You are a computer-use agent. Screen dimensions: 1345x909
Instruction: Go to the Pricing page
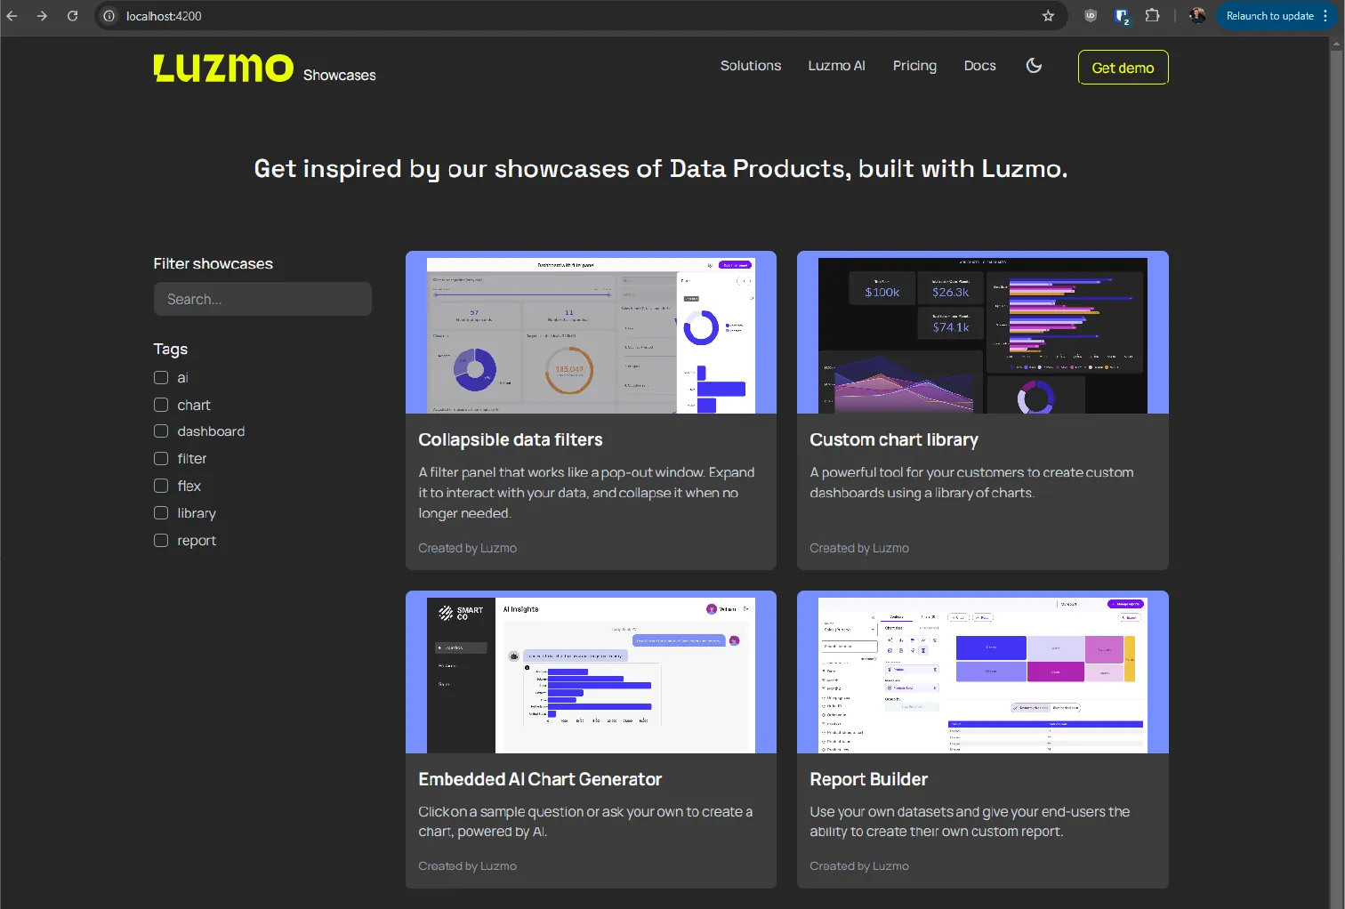(914, 66)
